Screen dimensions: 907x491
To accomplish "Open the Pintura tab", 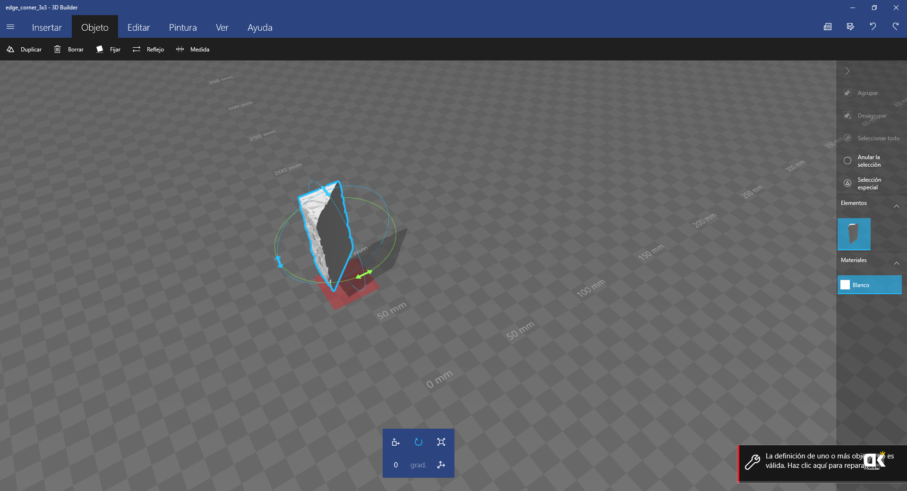I will (183, 27).
